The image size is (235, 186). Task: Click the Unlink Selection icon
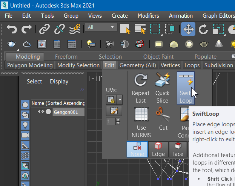(x=60, y=29)
